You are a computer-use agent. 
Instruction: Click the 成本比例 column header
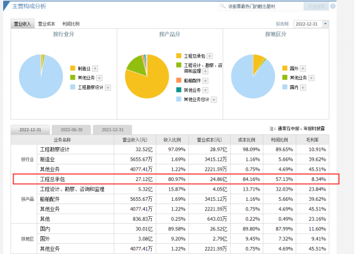[247, 140]
